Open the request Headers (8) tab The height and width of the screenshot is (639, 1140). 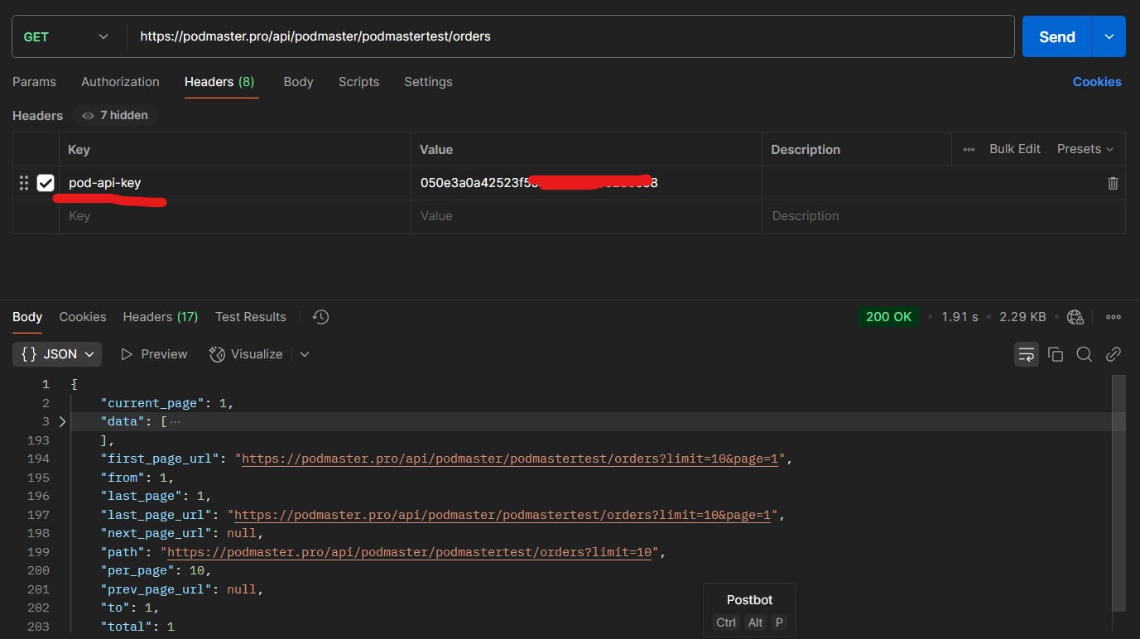click(x=219, y=82)
